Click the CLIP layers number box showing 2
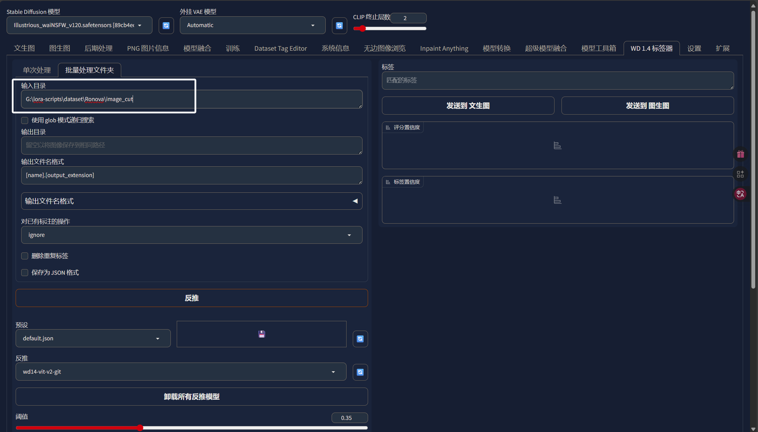 coord(408,18)
